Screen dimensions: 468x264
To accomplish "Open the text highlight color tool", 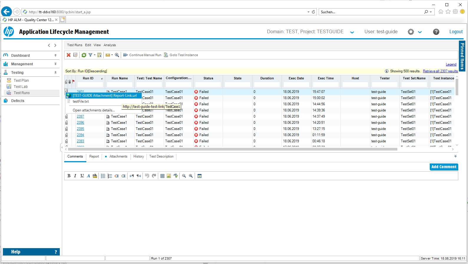I will [95, 176].
